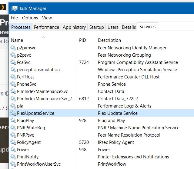Click the service icon beside Power

point(13,150)
